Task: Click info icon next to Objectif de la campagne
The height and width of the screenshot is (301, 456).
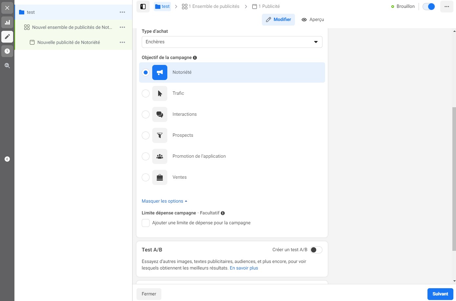Action: pyautogui.click(x=195, y=58)
